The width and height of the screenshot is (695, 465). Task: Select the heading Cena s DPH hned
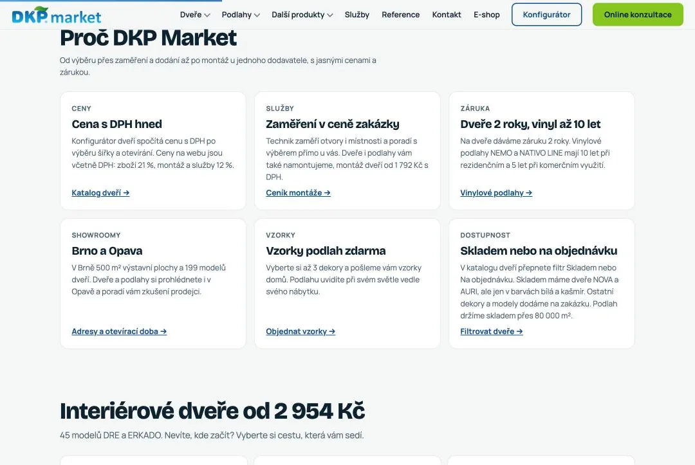[x=116, y=124]
